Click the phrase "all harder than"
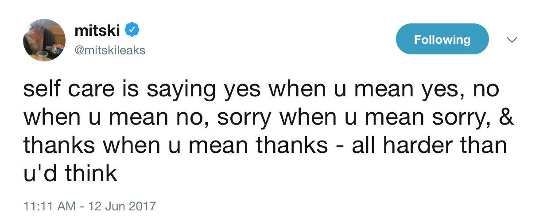This screenshot has width=543, height=221. [x=429, y=146]
